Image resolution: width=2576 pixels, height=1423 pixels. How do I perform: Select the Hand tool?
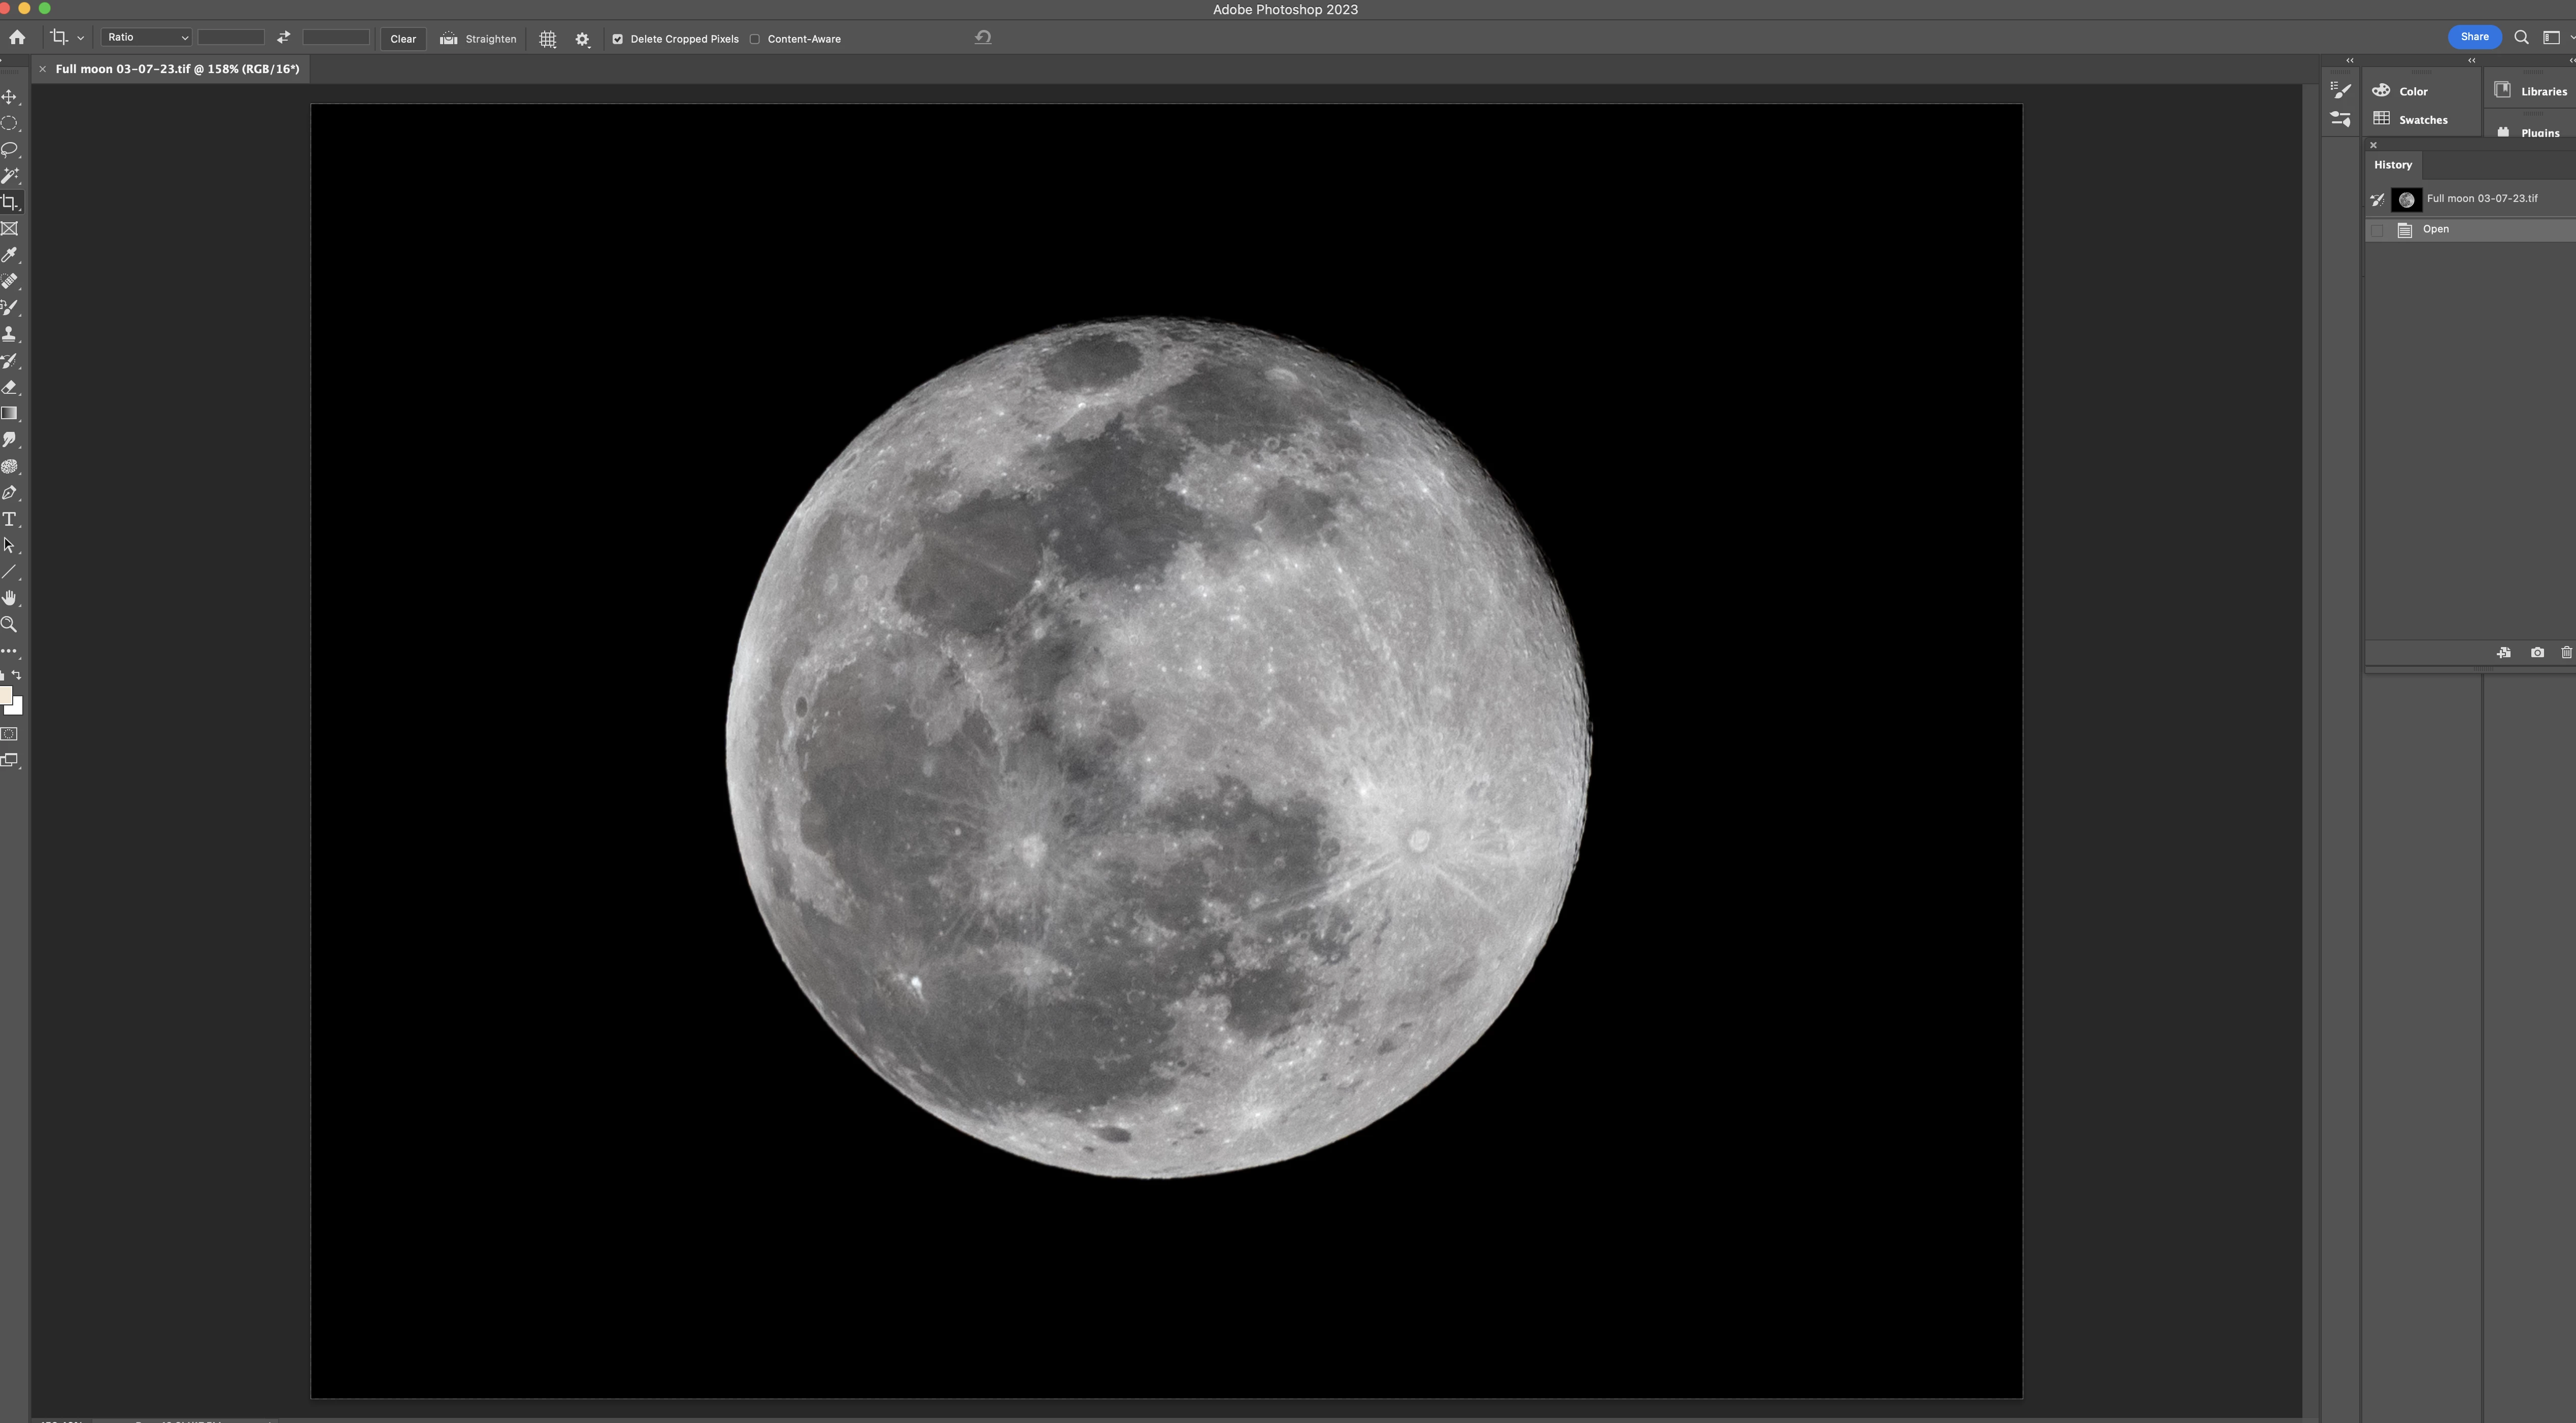coord(10,598)
